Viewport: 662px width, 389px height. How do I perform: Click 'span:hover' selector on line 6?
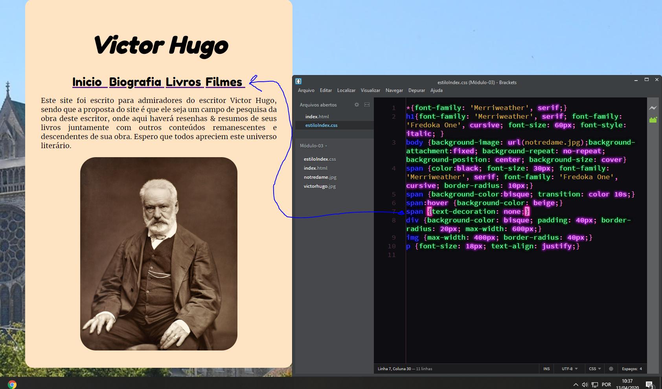pos(427,203)
